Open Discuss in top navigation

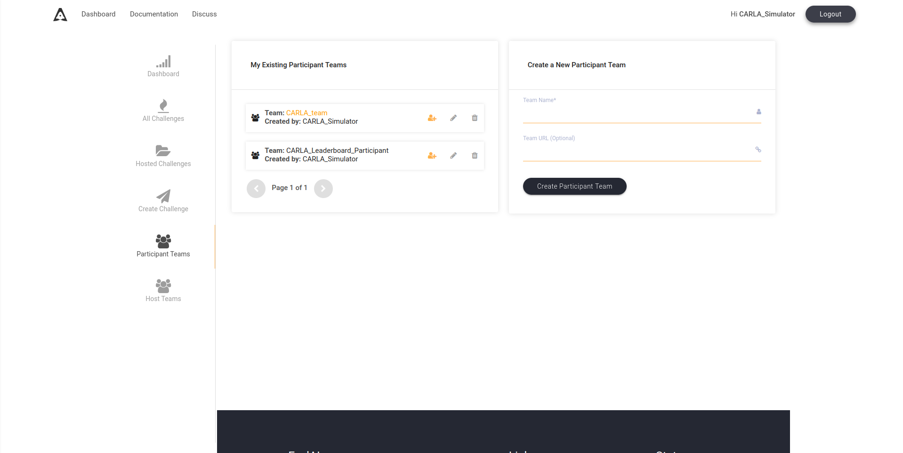tap(204, 14)
